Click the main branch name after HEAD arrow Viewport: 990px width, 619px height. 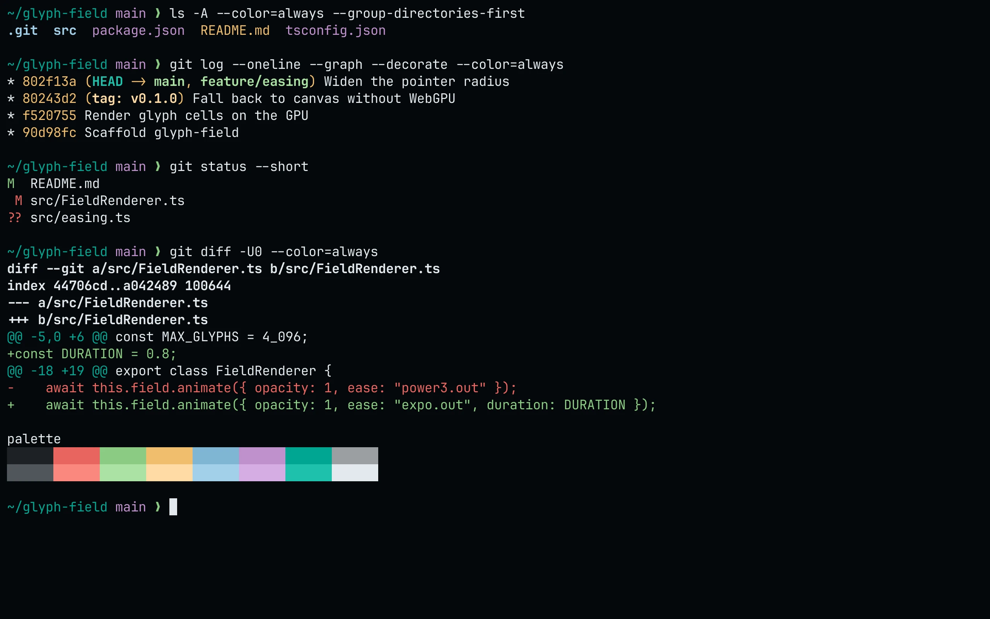click(x=169, y=82)
